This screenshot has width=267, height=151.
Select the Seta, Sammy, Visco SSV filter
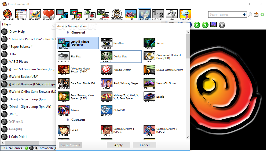(x=78, y=97)
